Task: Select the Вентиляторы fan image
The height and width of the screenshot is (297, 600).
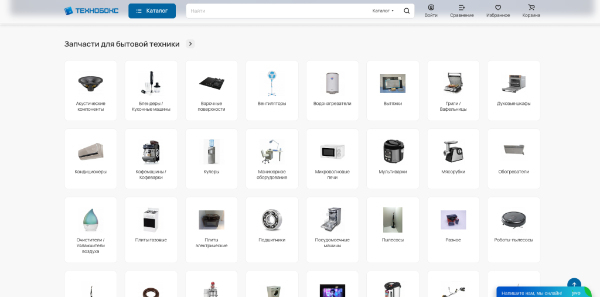Action: point(272,83)
